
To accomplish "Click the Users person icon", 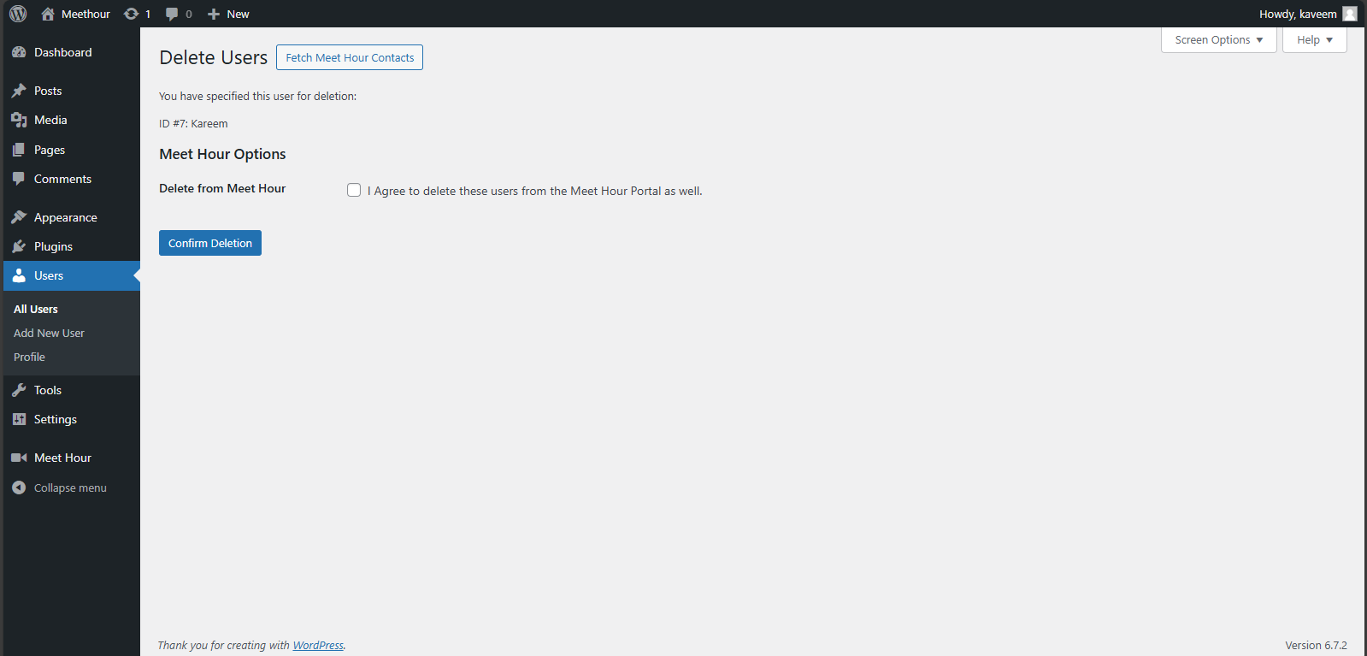I will pyautogui.click(x=19, y=275).
